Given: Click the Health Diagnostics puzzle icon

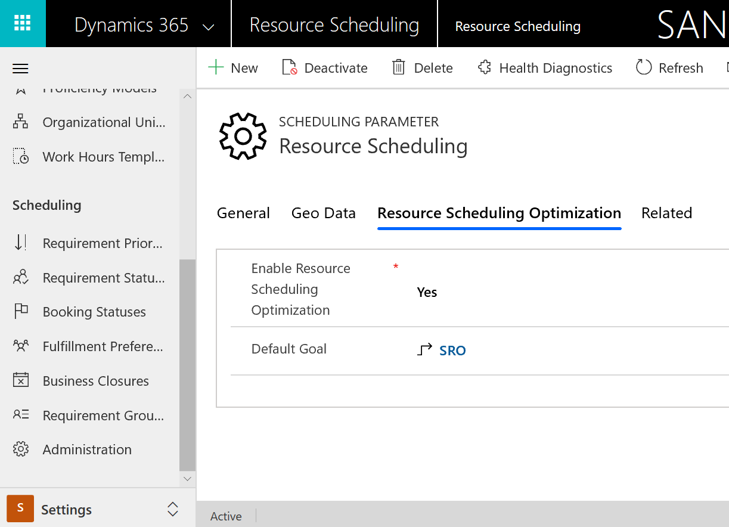Looking at the screenshot, I should (485, 67).
